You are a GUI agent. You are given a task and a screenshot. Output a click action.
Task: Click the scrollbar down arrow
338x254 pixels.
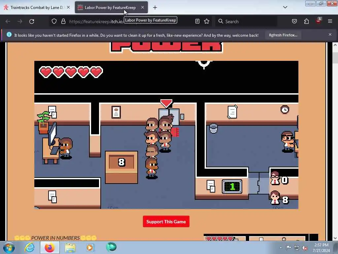335,238
